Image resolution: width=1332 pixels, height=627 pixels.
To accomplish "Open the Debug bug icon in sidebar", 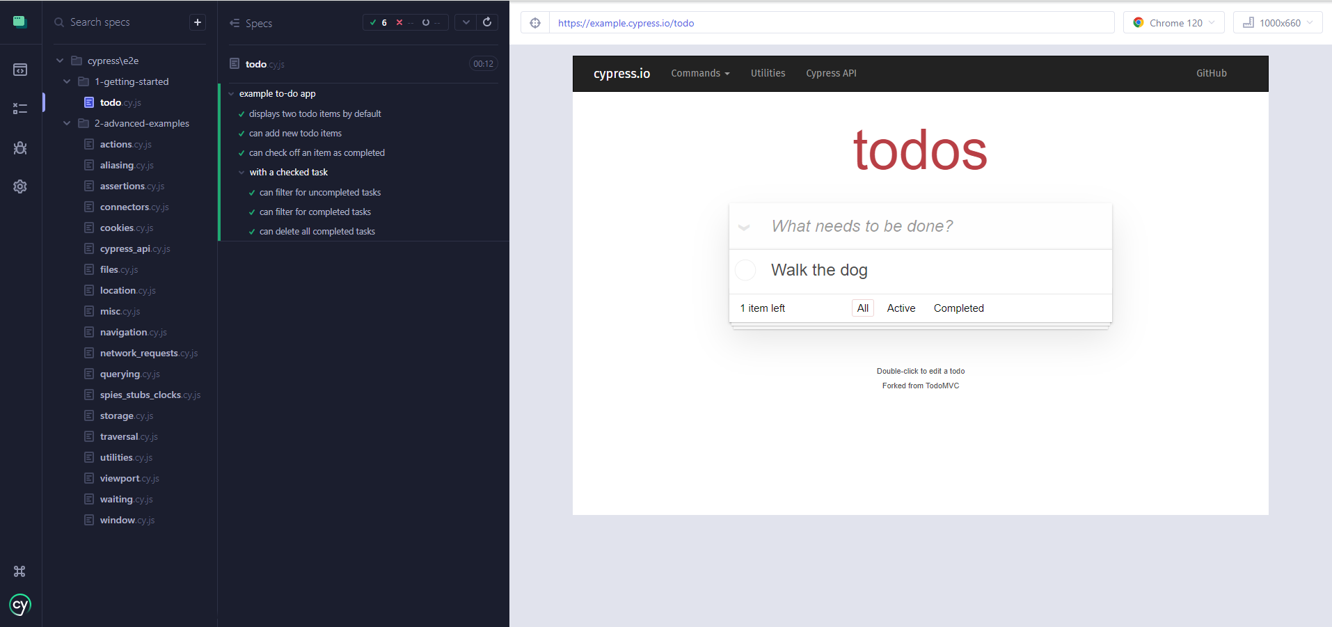I will tap(20, 148).
